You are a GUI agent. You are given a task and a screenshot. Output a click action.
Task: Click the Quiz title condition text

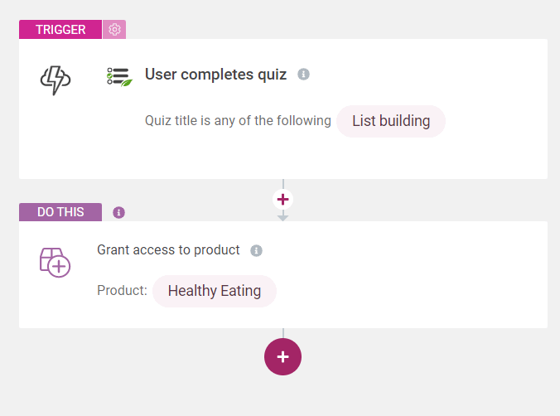pyautogui.click(x=238, y=121)
